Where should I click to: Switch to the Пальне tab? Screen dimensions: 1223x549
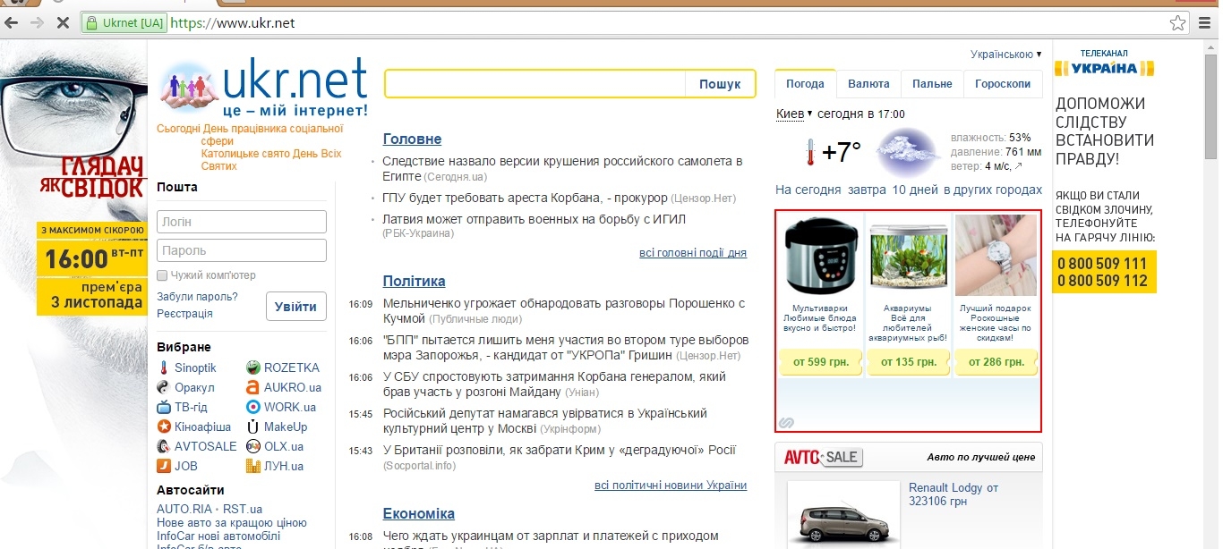pos(932,83)
